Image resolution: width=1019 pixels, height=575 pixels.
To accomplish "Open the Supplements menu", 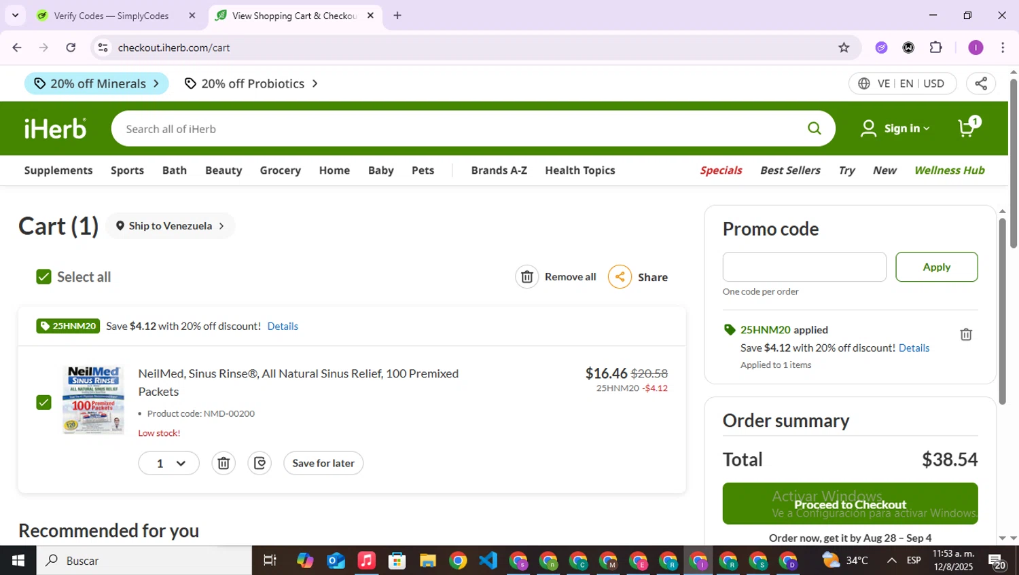I will (58, 170).
